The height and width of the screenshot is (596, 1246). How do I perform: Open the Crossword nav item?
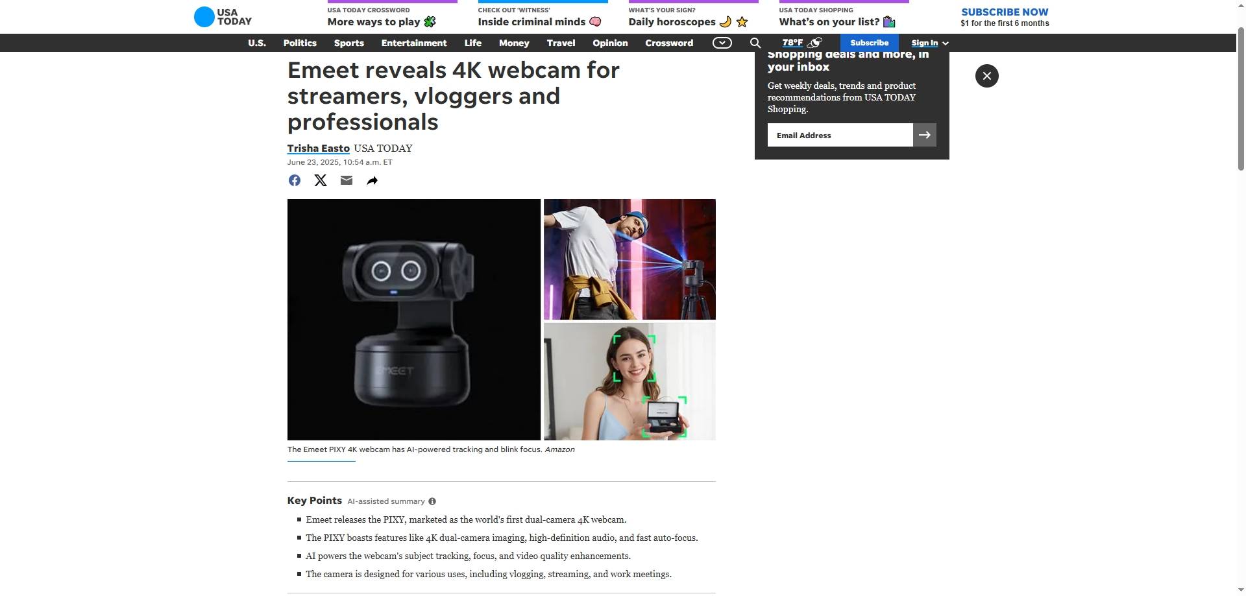669,43
